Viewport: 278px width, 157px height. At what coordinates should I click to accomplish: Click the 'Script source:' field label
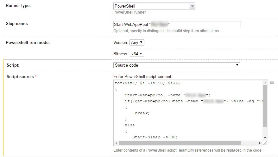point(21,77)
